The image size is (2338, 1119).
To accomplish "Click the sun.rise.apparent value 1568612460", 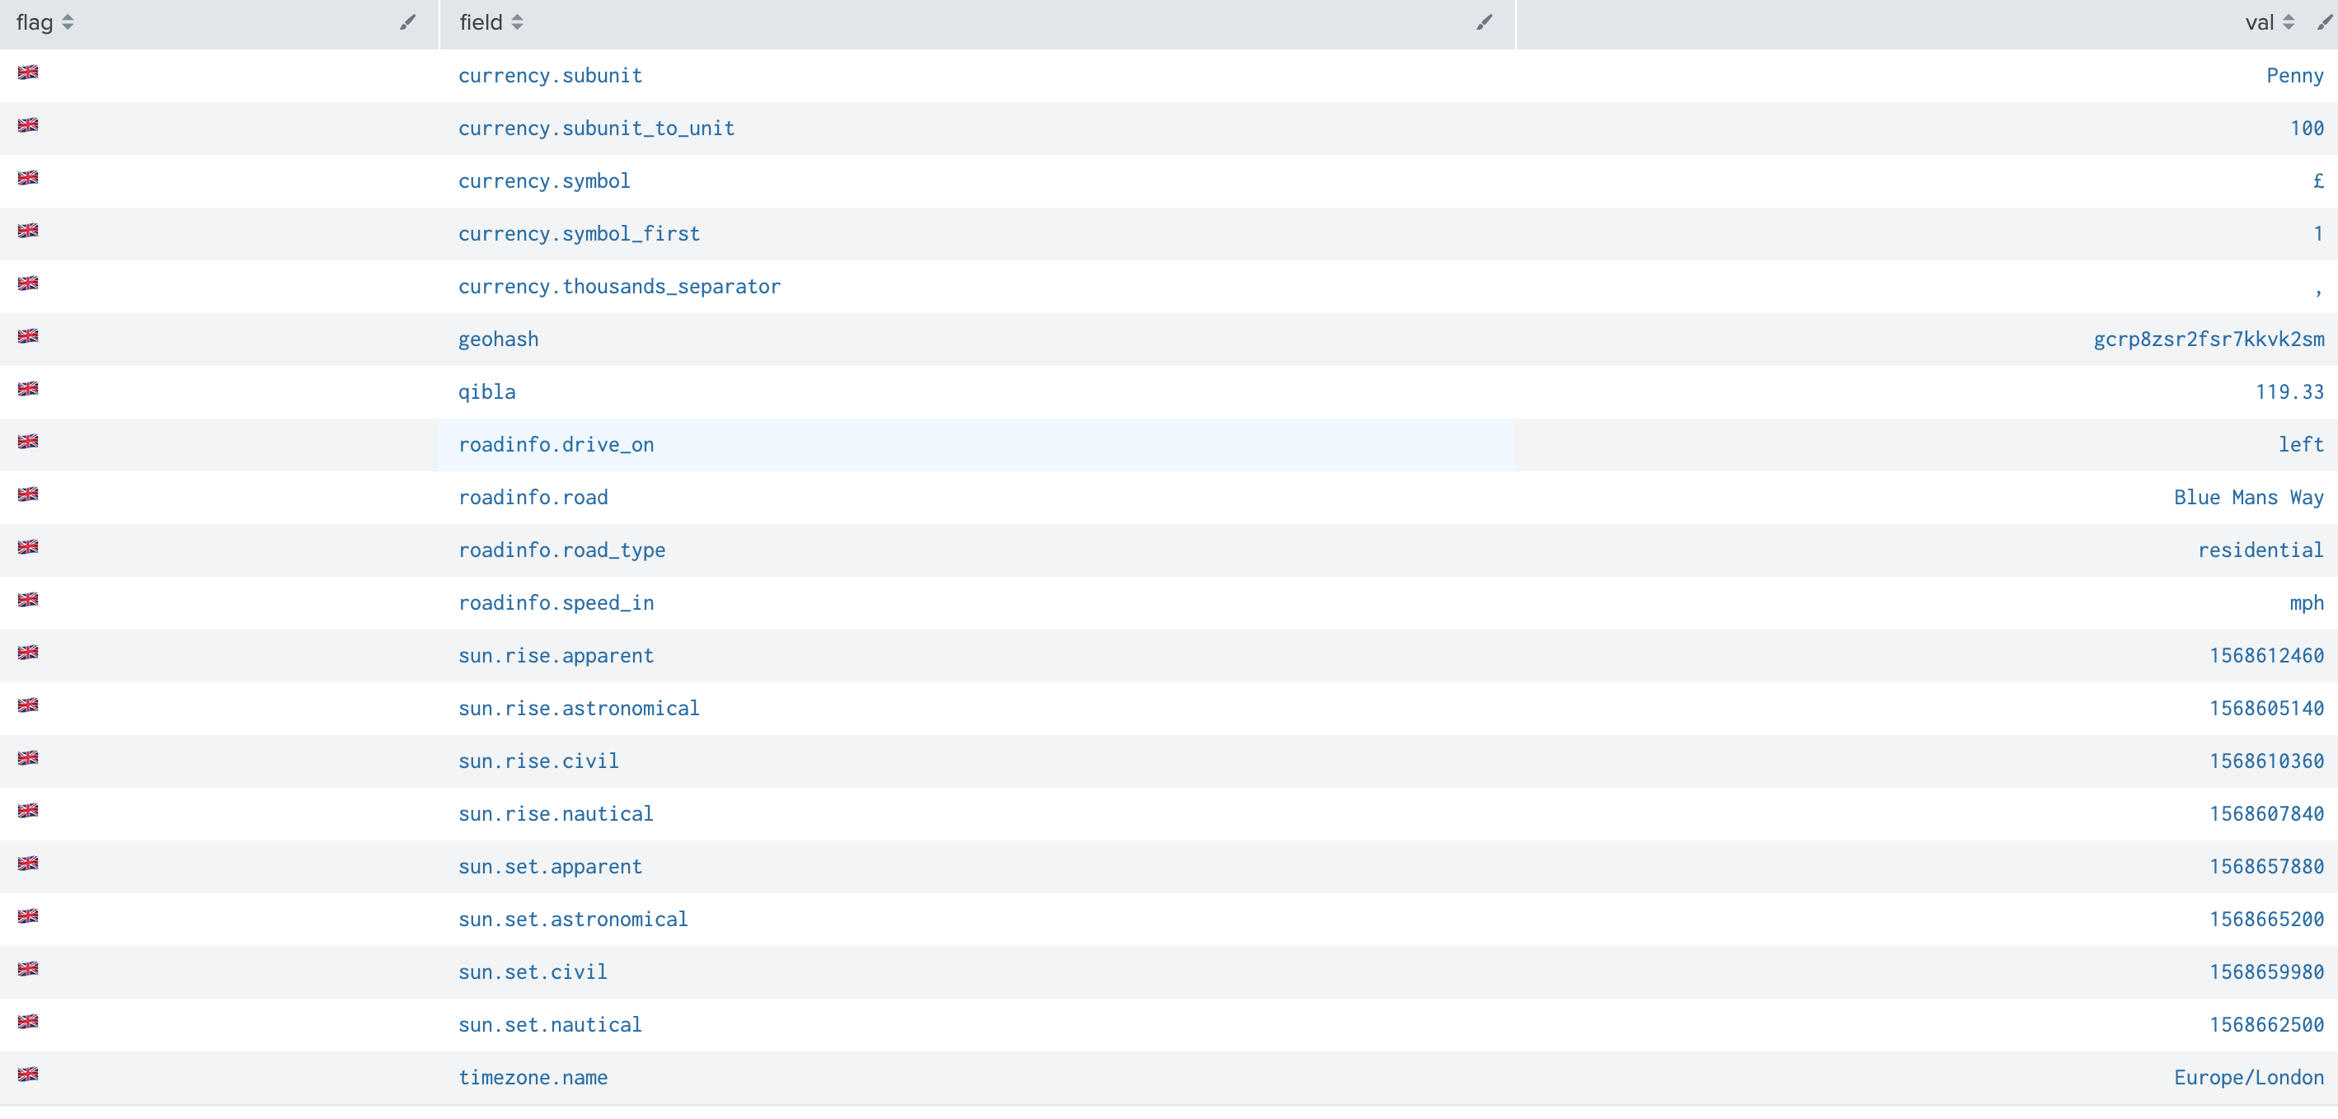I will 2265,657.
